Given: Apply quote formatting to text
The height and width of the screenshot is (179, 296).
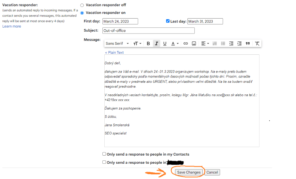Looking at the screenshot, I should coord(248,44).
